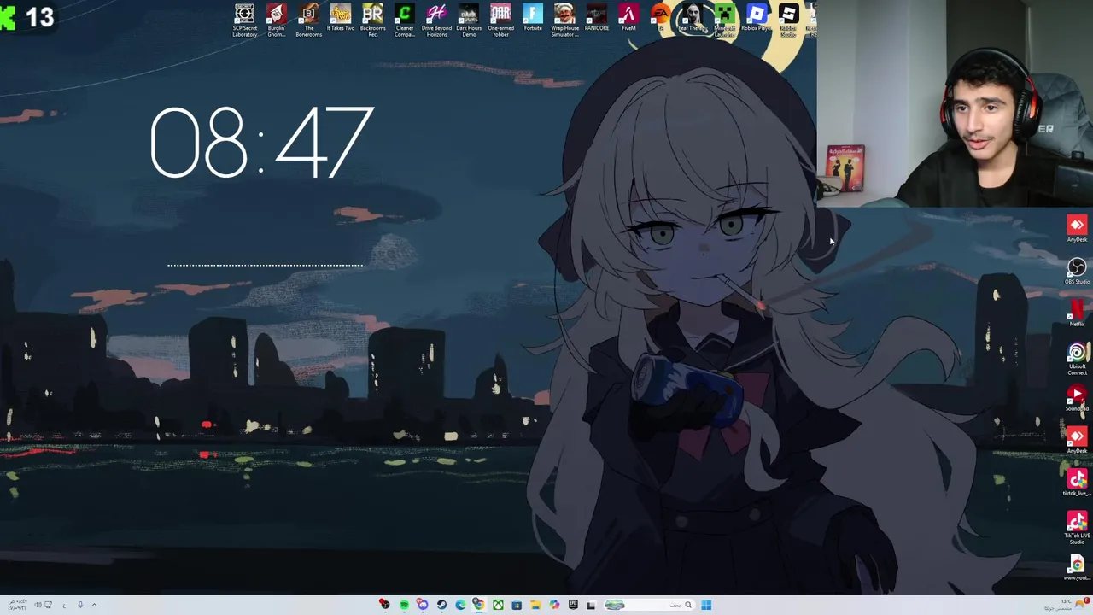Screen dimensions: 1093x615
Task: Select the Fear Therapy desktop shortcut
Action: point(692,19)
